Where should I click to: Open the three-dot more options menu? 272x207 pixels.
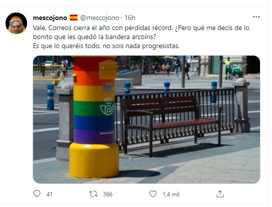click(256, 17)
